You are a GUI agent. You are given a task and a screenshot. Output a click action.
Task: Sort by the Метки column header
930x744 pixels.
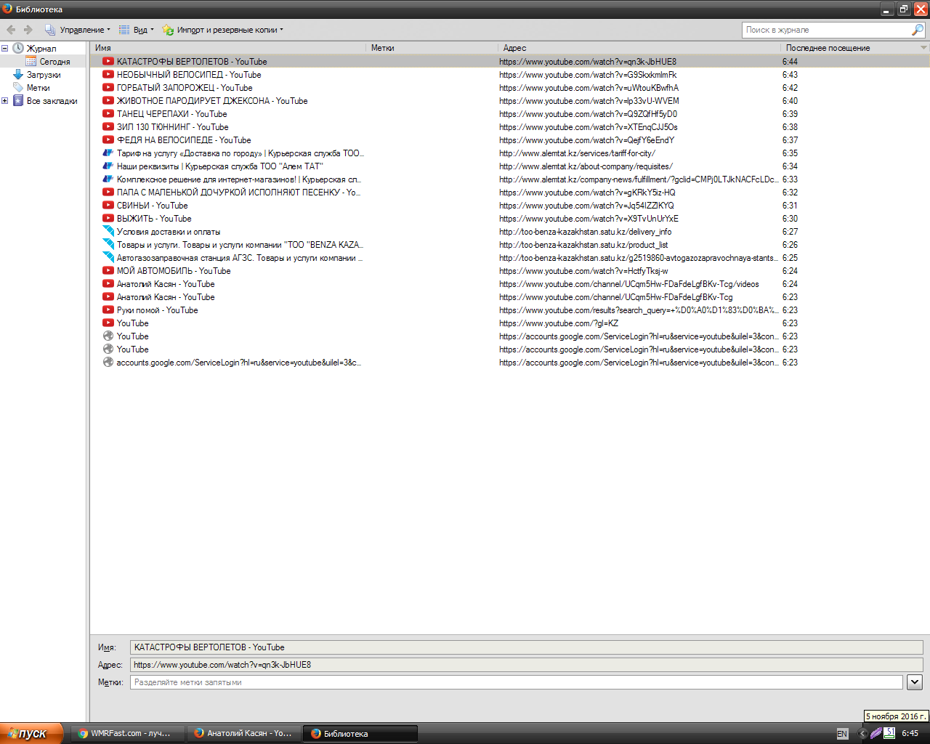click(432, 48)
